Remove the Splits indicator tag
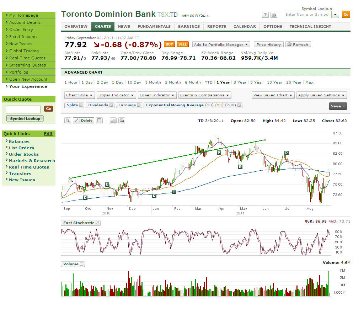This screenshot has width=364, height=320. click(x=81, y=105)
